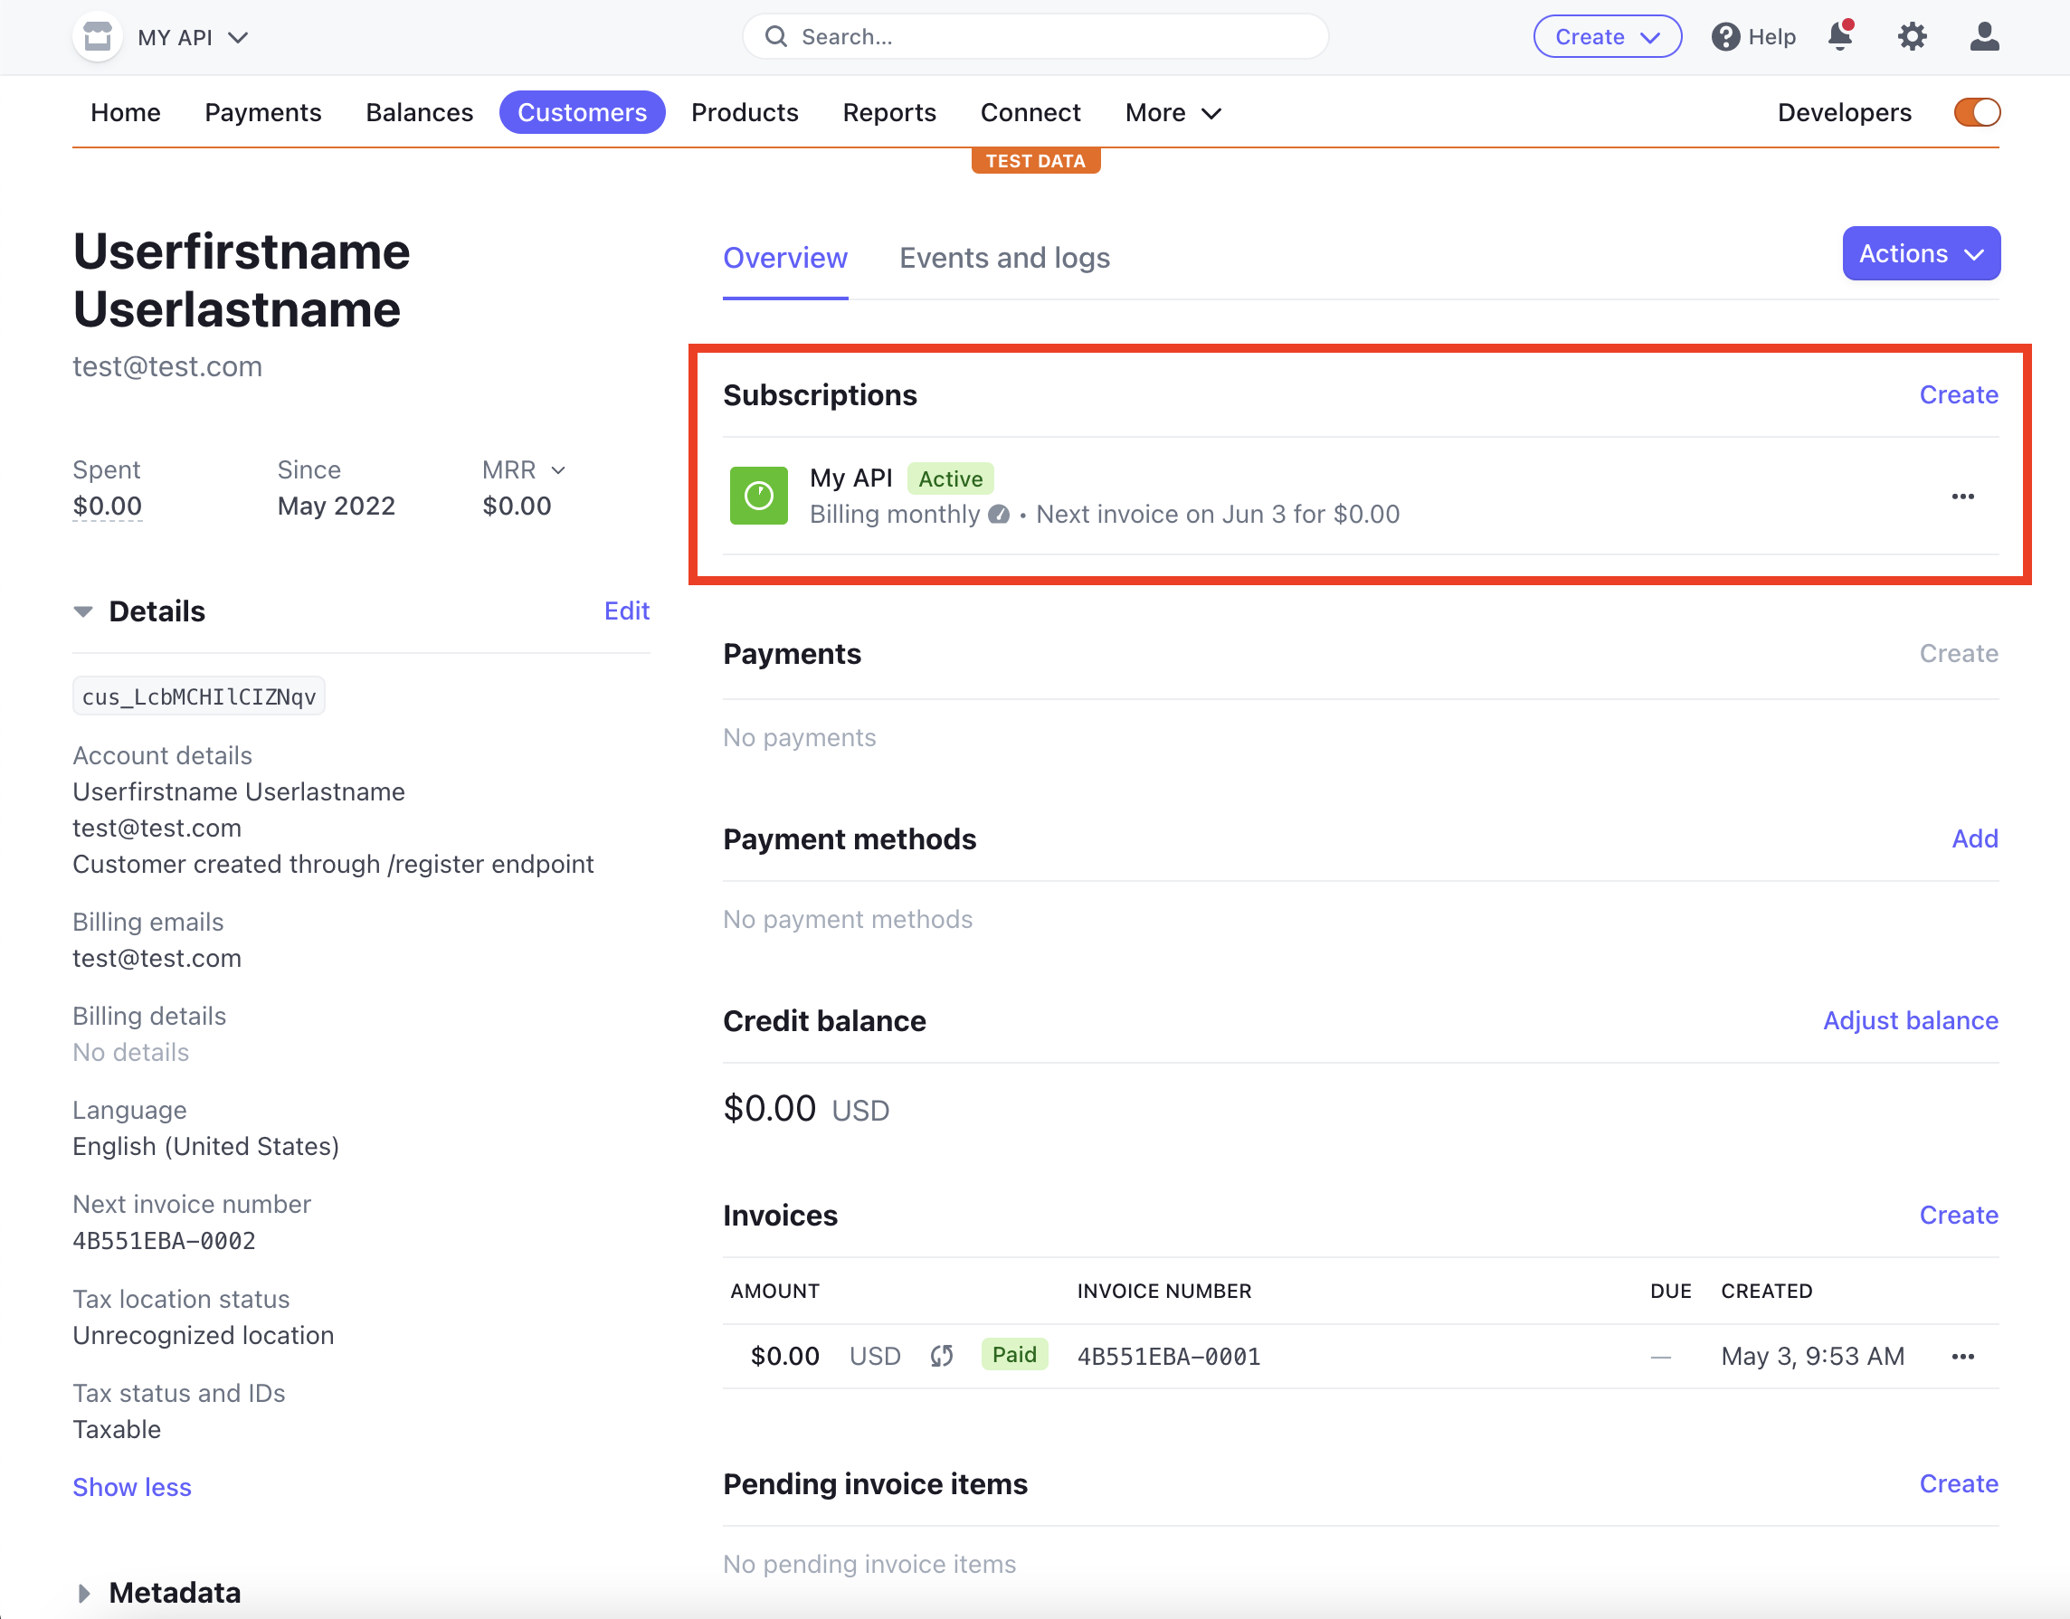Open the More navigation dropdown
This screenshot has height=1619, width=2070.
coord(1172,112)
